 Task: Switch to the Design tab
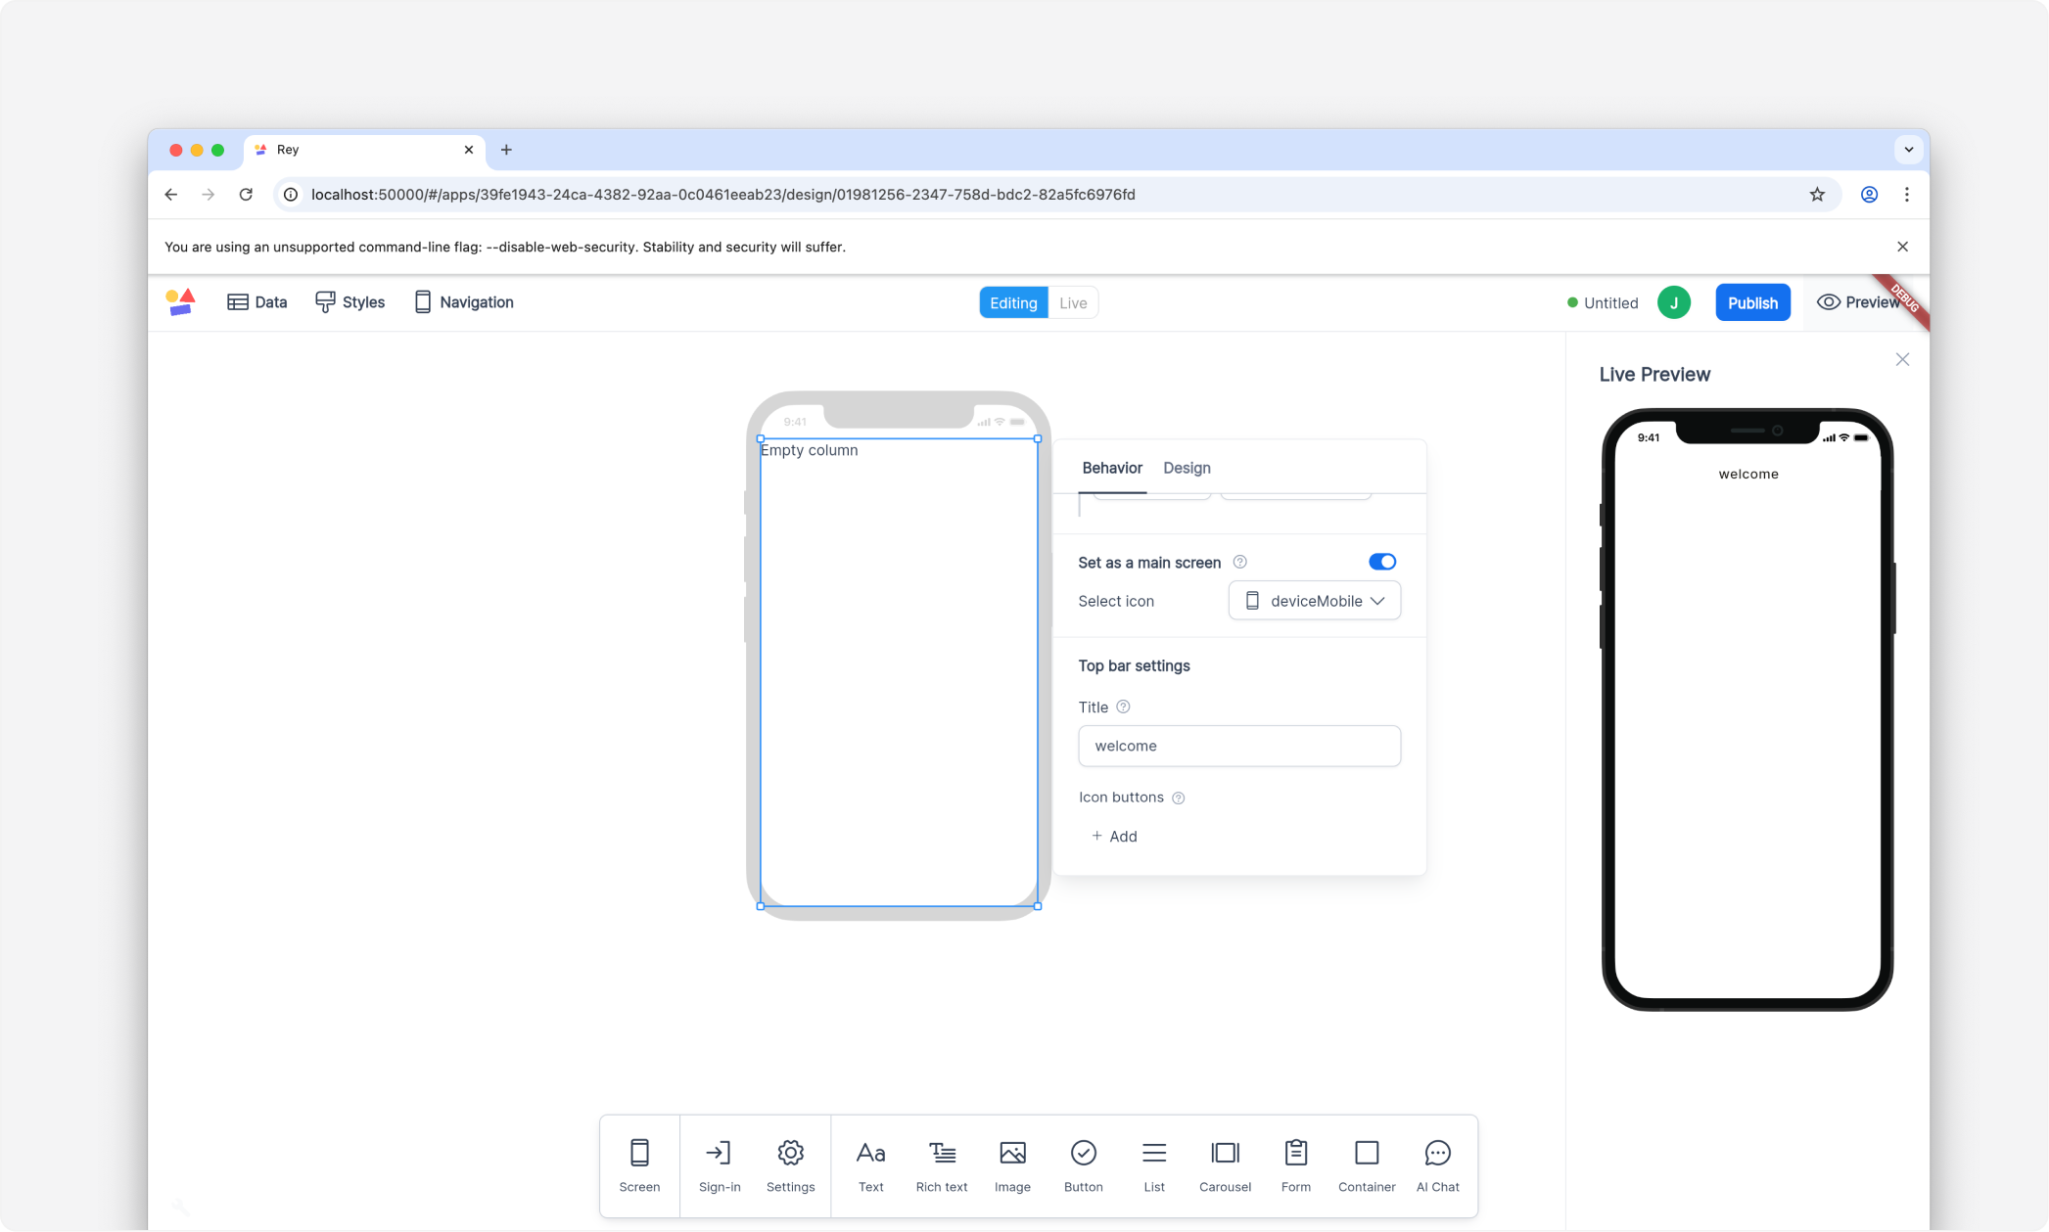coord(1187,468)
